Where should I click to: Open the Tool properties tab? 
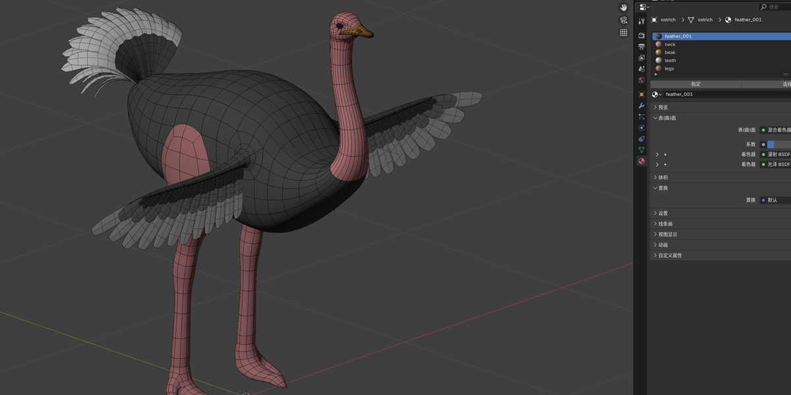click(x=641, y=22)
